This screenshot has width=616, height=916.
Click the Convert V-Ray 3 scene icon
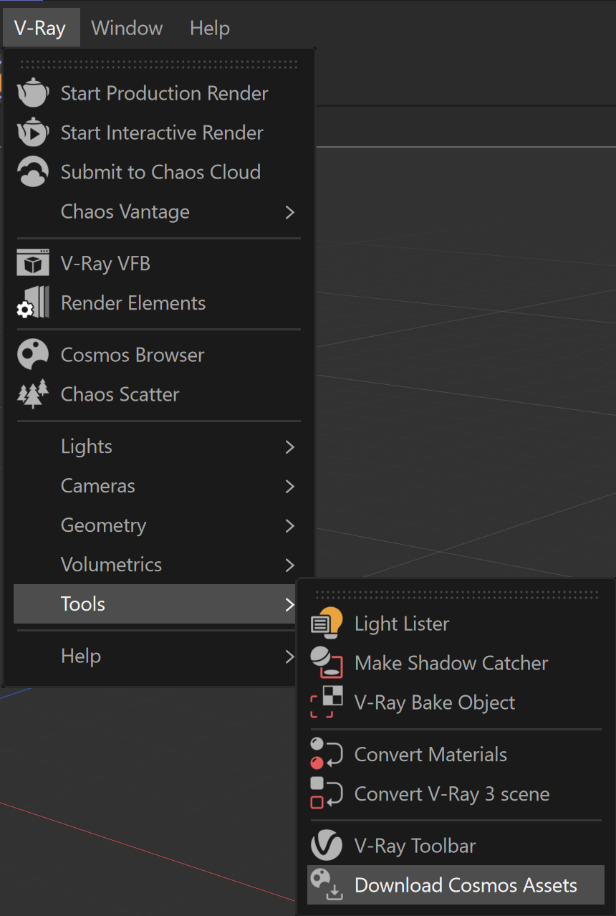pyautogui.click(x=327, y=793)
